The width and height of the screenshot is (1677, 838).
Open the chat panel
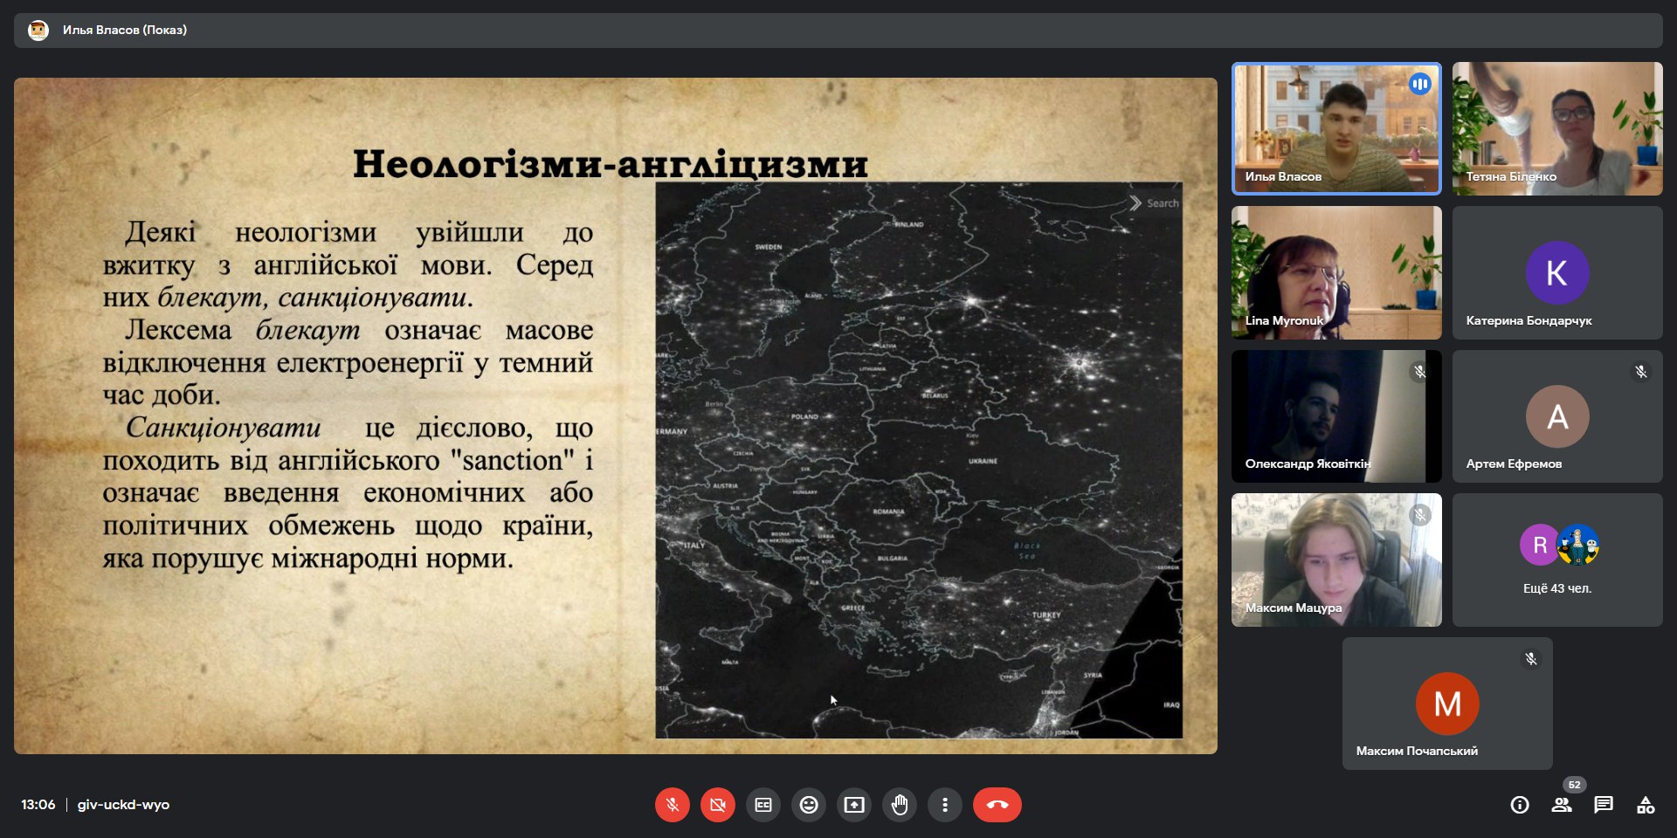1604,805
